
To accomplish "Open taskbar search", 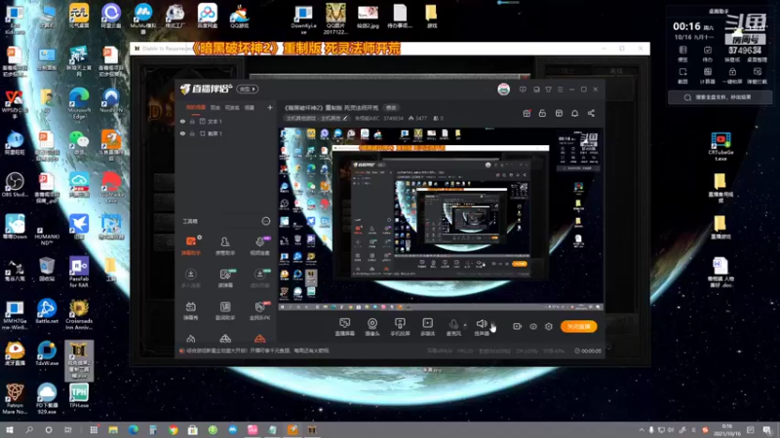I will point(29,430).
